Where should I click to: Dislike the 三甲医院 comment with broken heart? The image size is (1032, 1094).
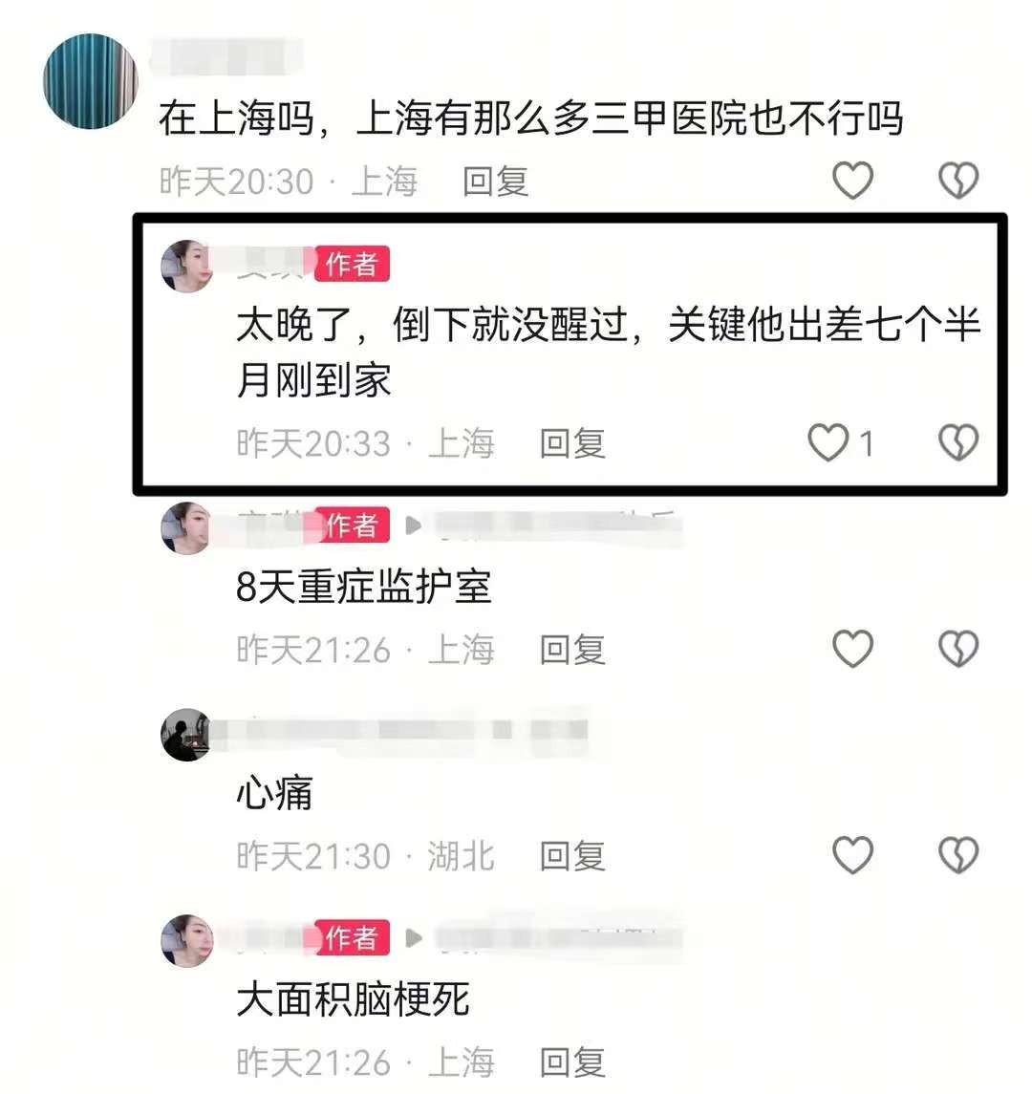pos(958,180)
